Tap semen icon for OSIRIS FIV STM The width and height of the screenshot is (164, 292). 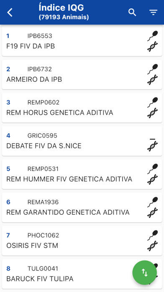[x=153, y=235]
